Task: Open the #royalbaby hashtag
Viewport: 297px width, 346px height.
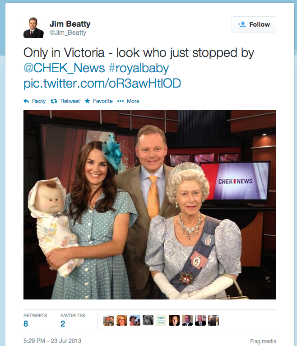Action: [139, 68]
